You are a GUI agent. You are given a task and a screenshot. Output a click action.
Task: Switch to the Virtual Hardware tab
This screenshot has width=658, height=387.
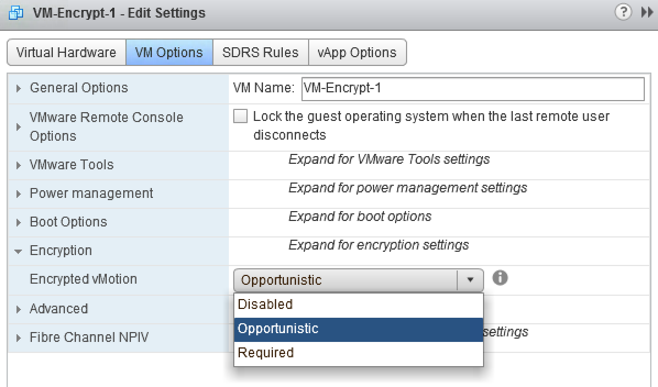pos(66,53)
